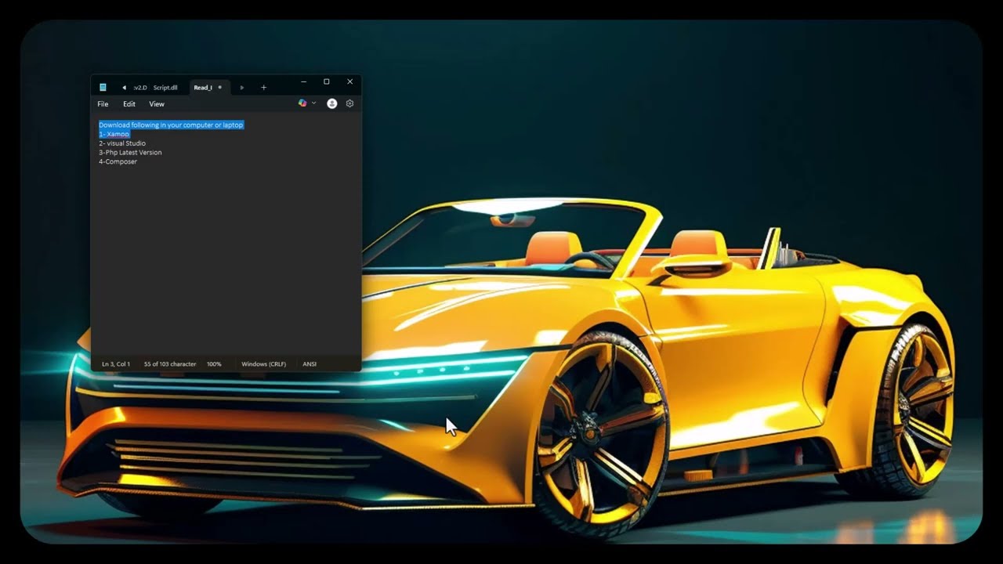Click the '4-Composer' line
Screen dimensions: 1003x564
pyautogui.click(x=118, y=161)
